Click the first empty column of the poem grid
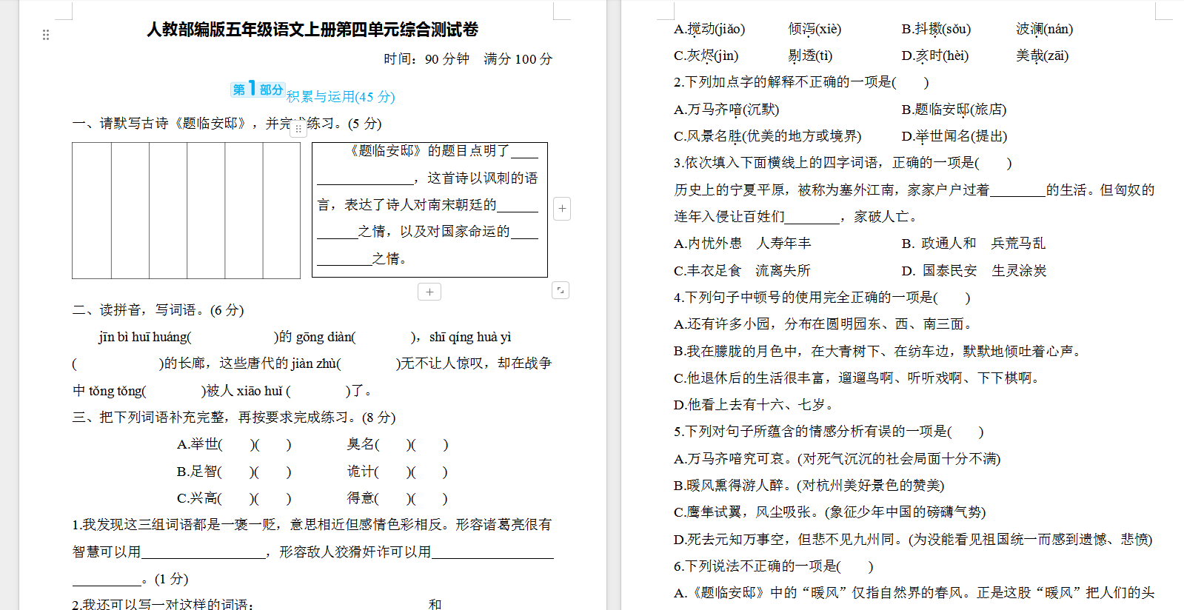 pyautogui.click(x=92, y=210)
